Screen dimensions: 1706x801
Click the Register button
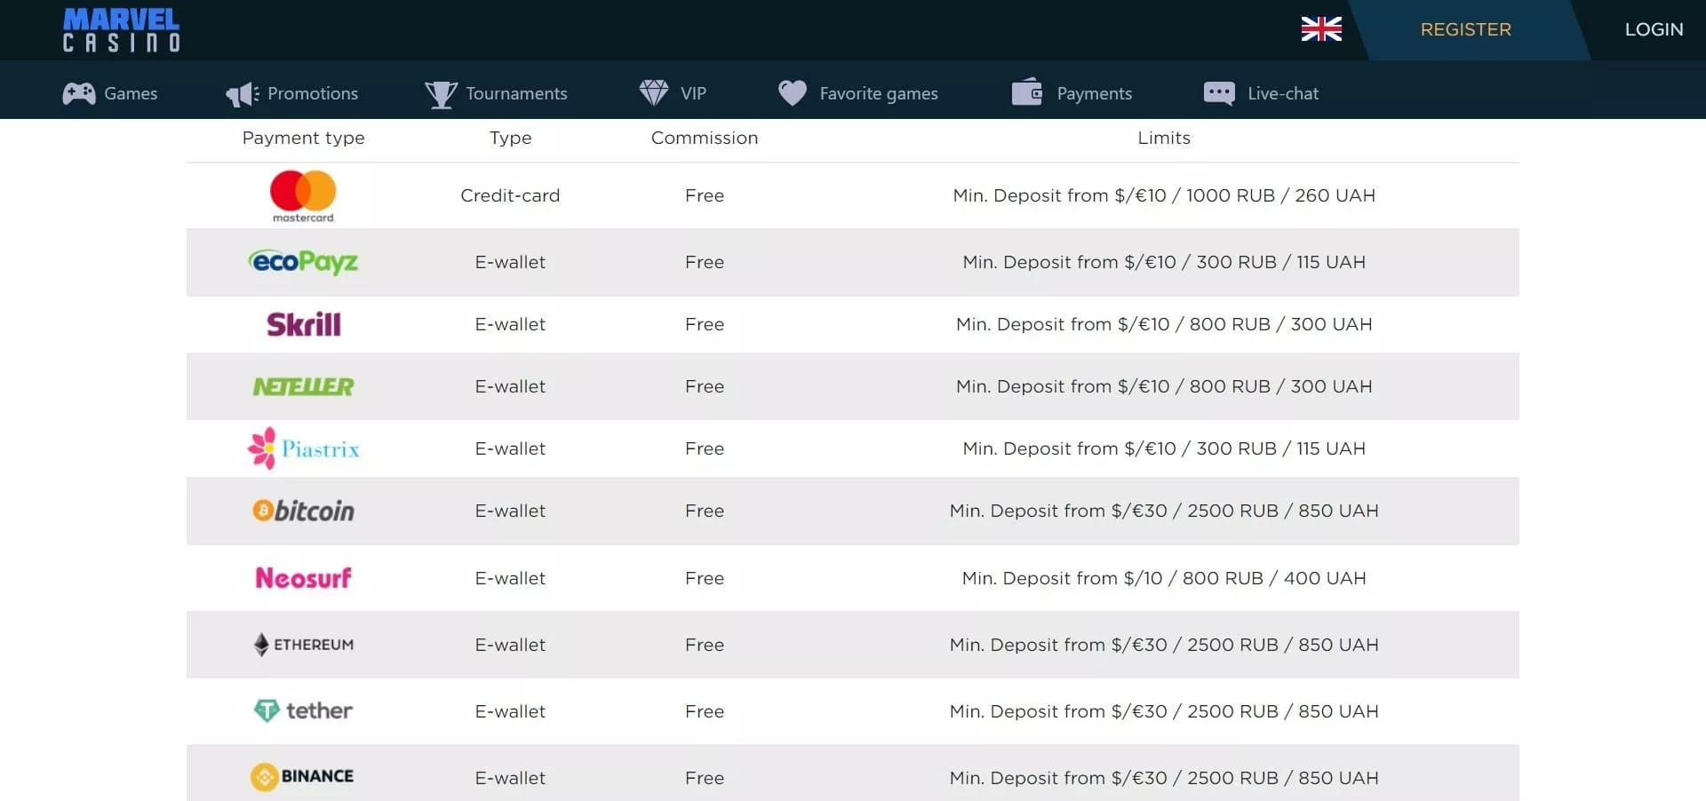1465,29
